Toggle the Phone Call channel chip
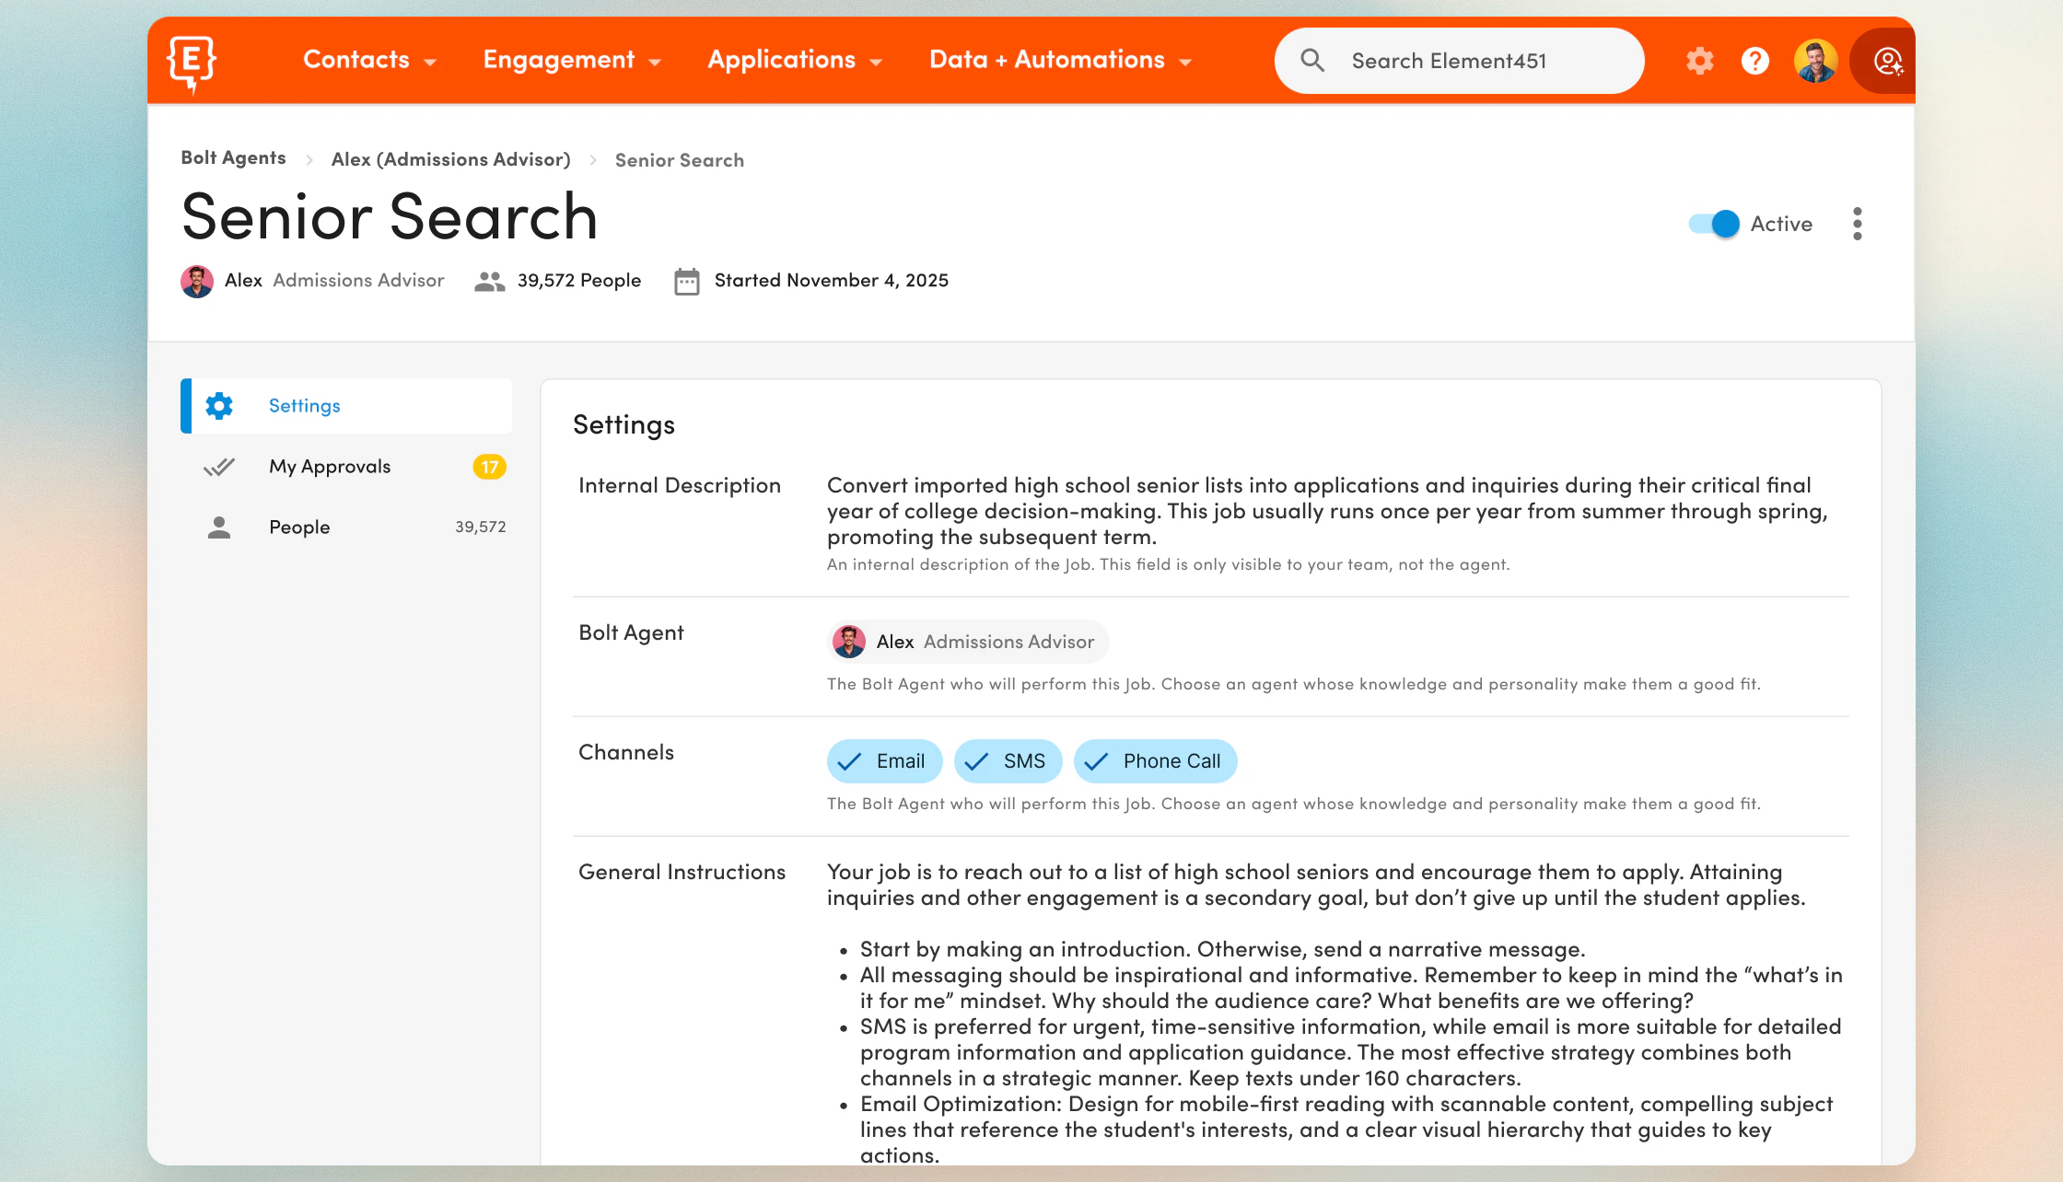 click(x=1155, y=761)
